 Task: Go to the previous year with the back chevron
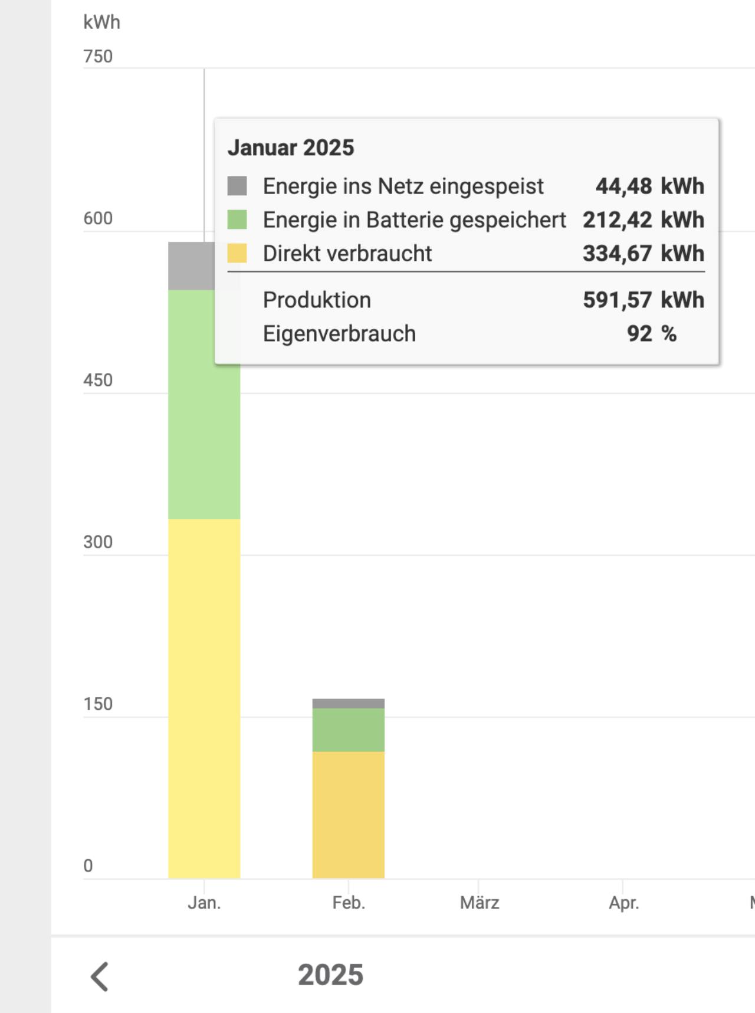pos(100,976)
